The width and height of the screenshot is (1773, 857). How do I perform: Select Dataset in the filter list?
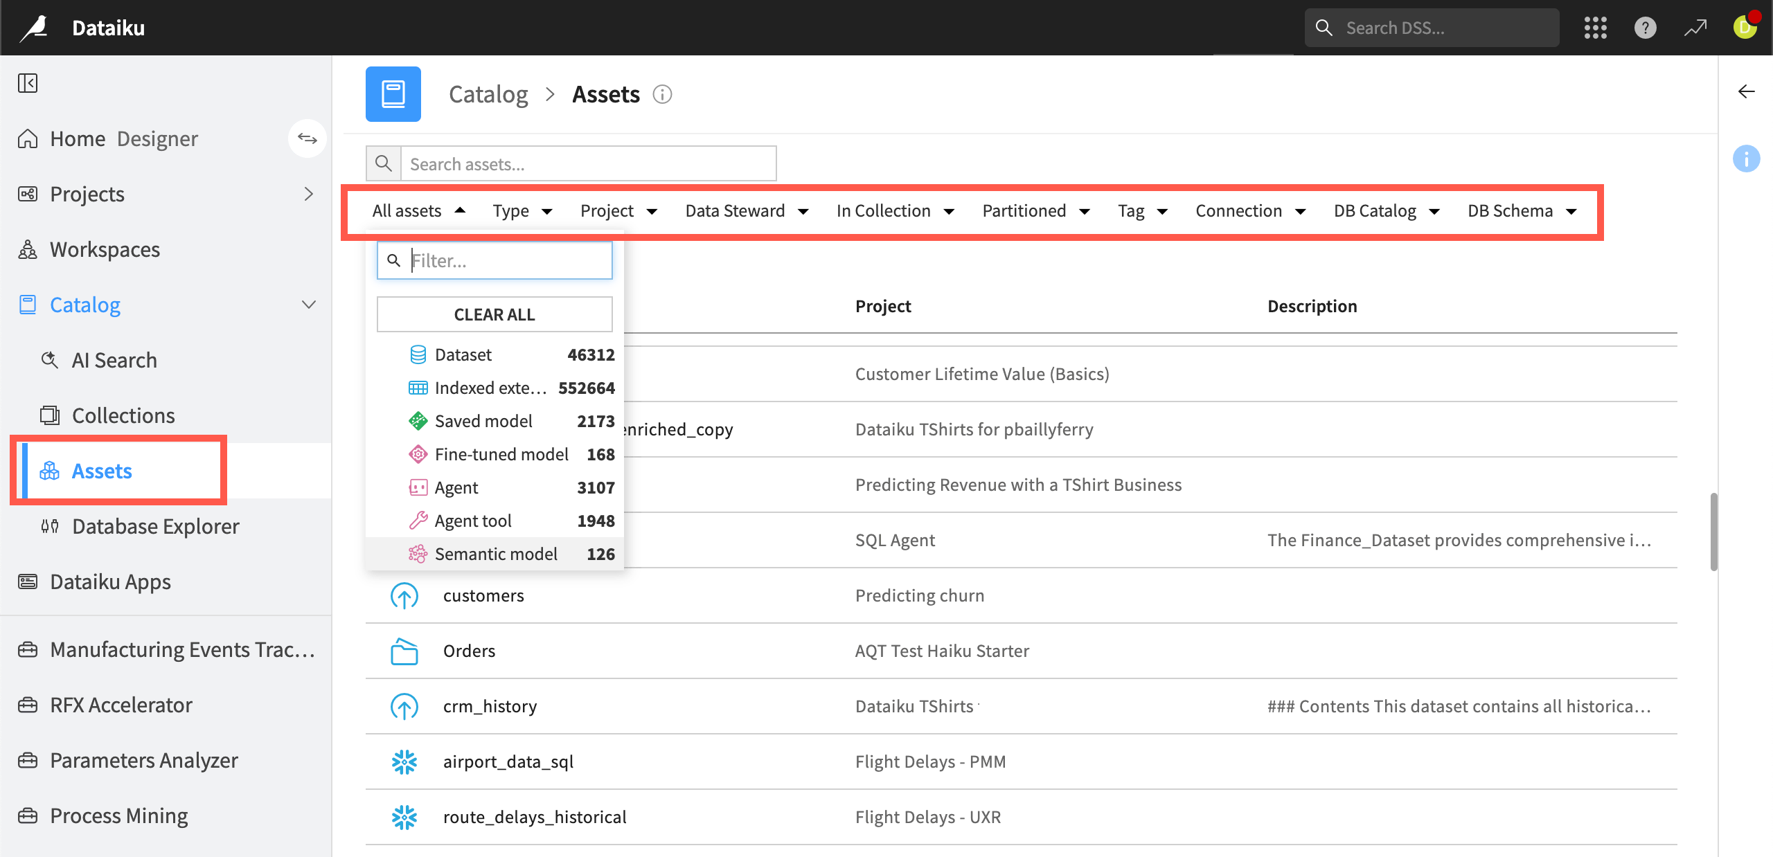click(x=495, y=354)
